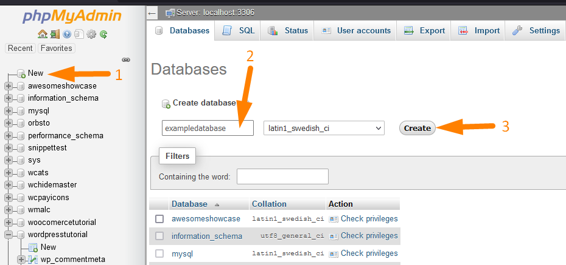
Task: Select wp_commentmeta table in the tree
Action: click(x=72, y=260)
